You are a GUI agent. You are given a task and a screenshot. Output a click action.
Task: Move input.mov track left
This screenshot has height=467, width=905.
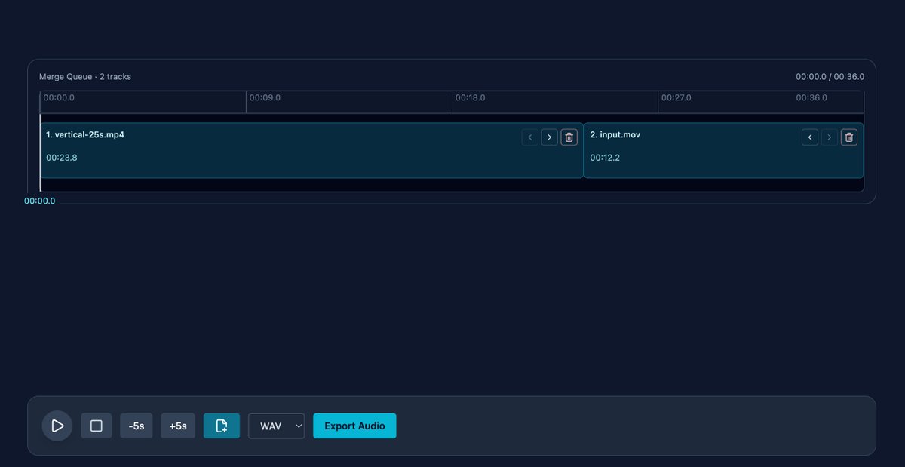pos(810,137)
